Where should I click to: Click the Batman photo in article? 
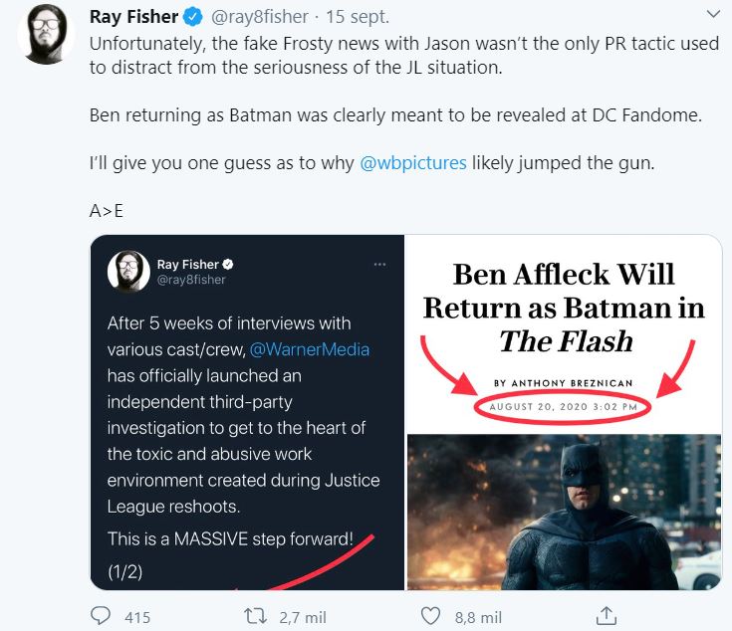(564, 513)
